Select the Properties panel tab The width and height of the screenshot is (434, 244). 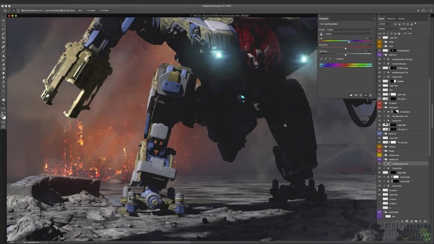(324, 19)
